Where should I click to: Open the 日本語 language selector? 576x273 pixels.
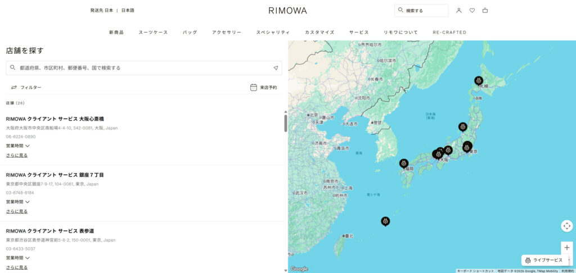[128, 11]
